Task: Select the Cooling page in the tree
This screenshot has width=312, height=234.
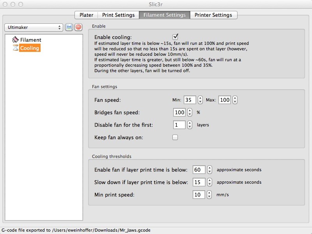Action: [30, 48]
